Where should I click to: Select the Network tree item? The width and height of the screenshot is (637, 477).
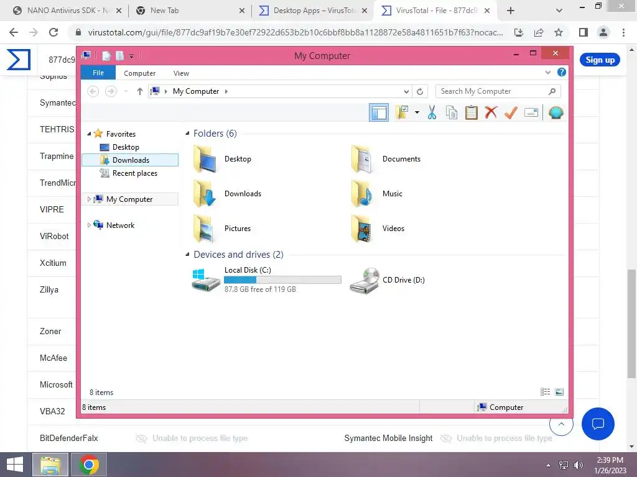coord(120,225)
